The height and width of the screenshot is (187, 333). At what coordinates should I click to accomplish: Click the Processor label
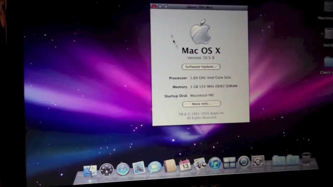(x=178, y=78)
